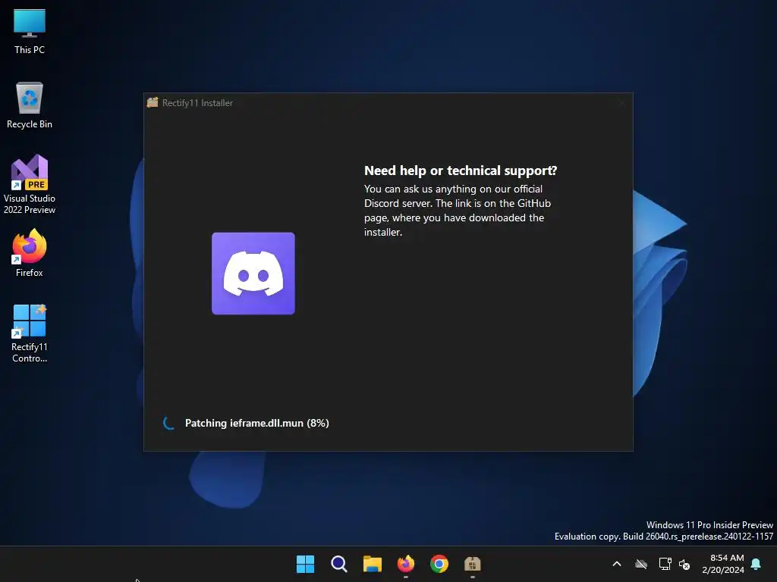777x582 pixels.
Task: Click the OneDrive cloud tray icon
Action: [641, 564]
